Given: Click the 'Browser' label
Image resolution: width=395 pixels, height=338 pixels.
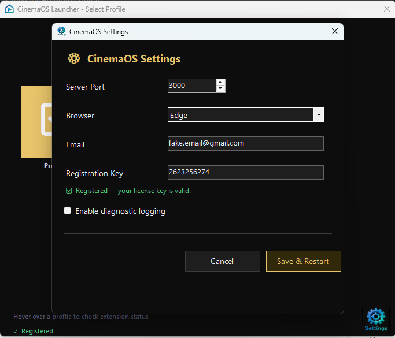Looking at the screenshot, I should coord(80,116).
